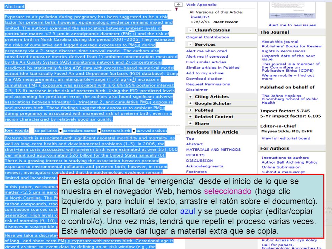
Task: Click Alert me when cited
Action: (x=206, y=51)
